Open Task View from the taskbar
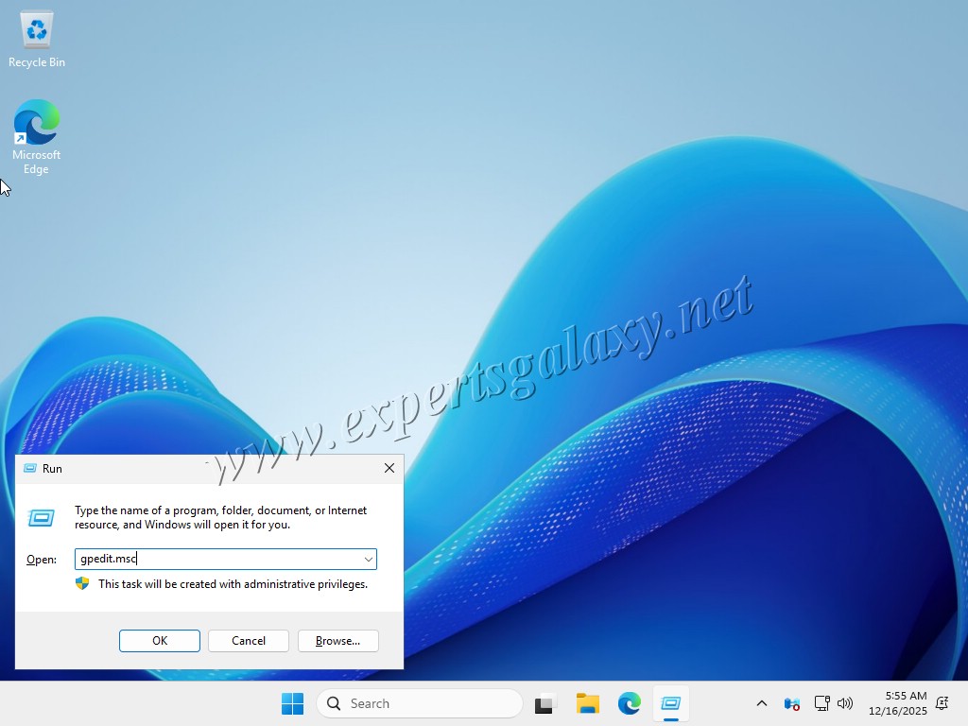Image resolution: width=968 pixels, height=726 pixels. tap(544, 703)
